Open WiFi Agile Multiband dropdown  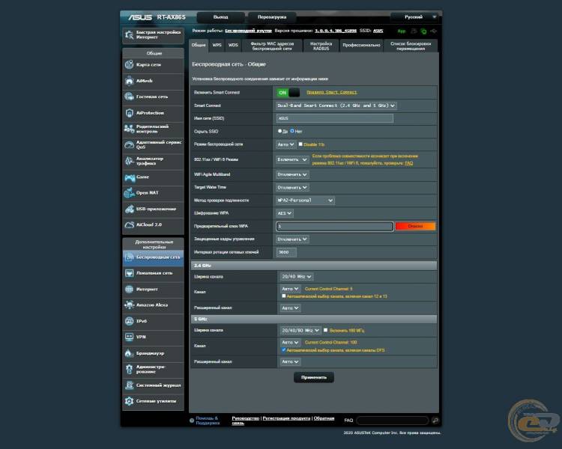pyautogui.click(x=292, y=174)
